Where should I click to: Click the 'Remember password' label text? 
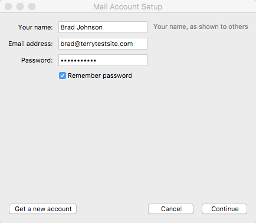click(x=100, y=76)
